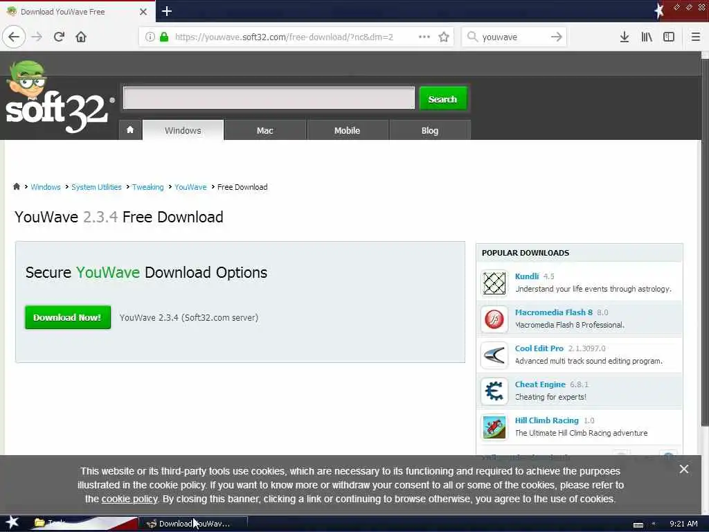Open the Tweaking breadcrumb link
This screenshot has width=709, height=532.
click(x=148, y=187)
